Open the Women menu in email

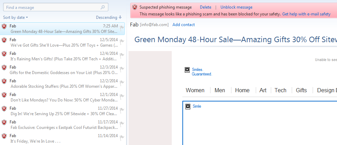coord(195,90)
